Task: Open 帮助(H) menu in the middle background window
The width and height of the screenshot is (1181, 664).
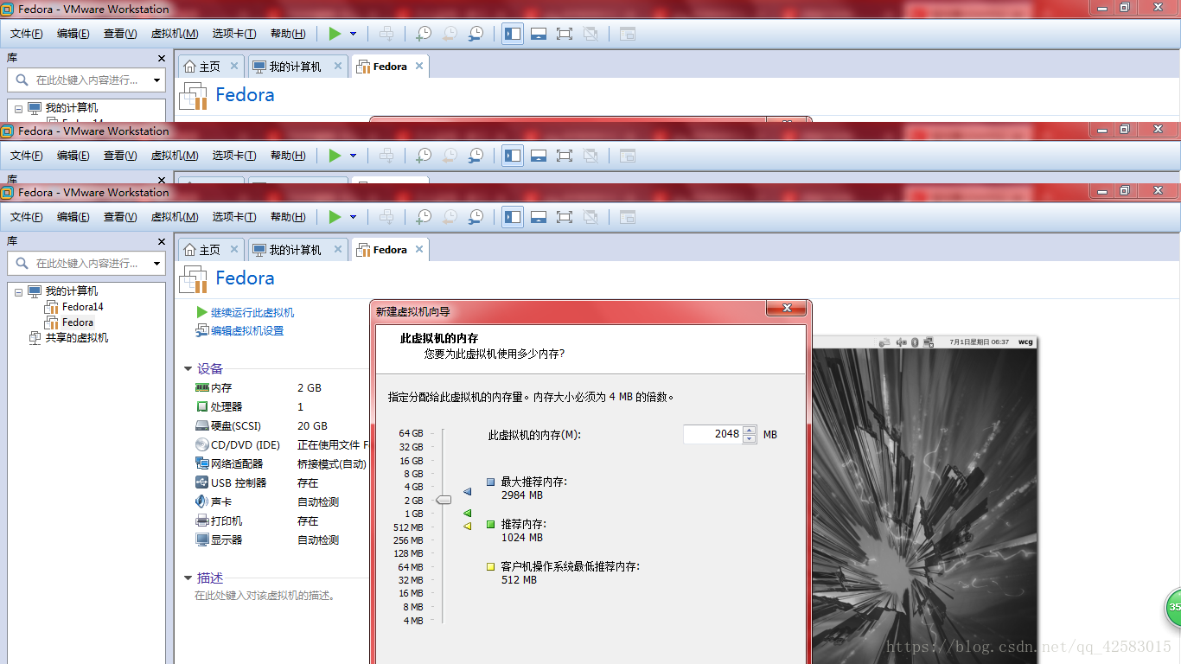Action: pyautogui.click(x=288, y=156)
